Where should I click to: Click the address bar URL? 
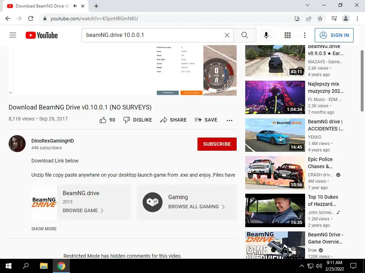tap(94, 18)
